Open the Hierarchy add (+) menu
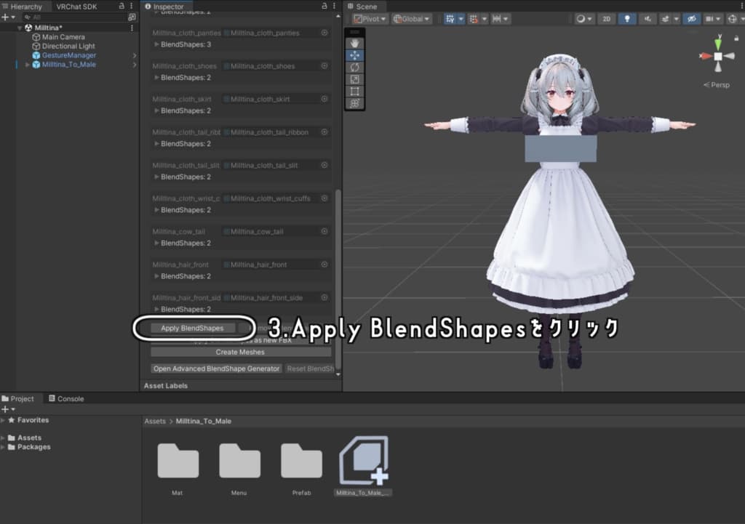 pos(8,17)
